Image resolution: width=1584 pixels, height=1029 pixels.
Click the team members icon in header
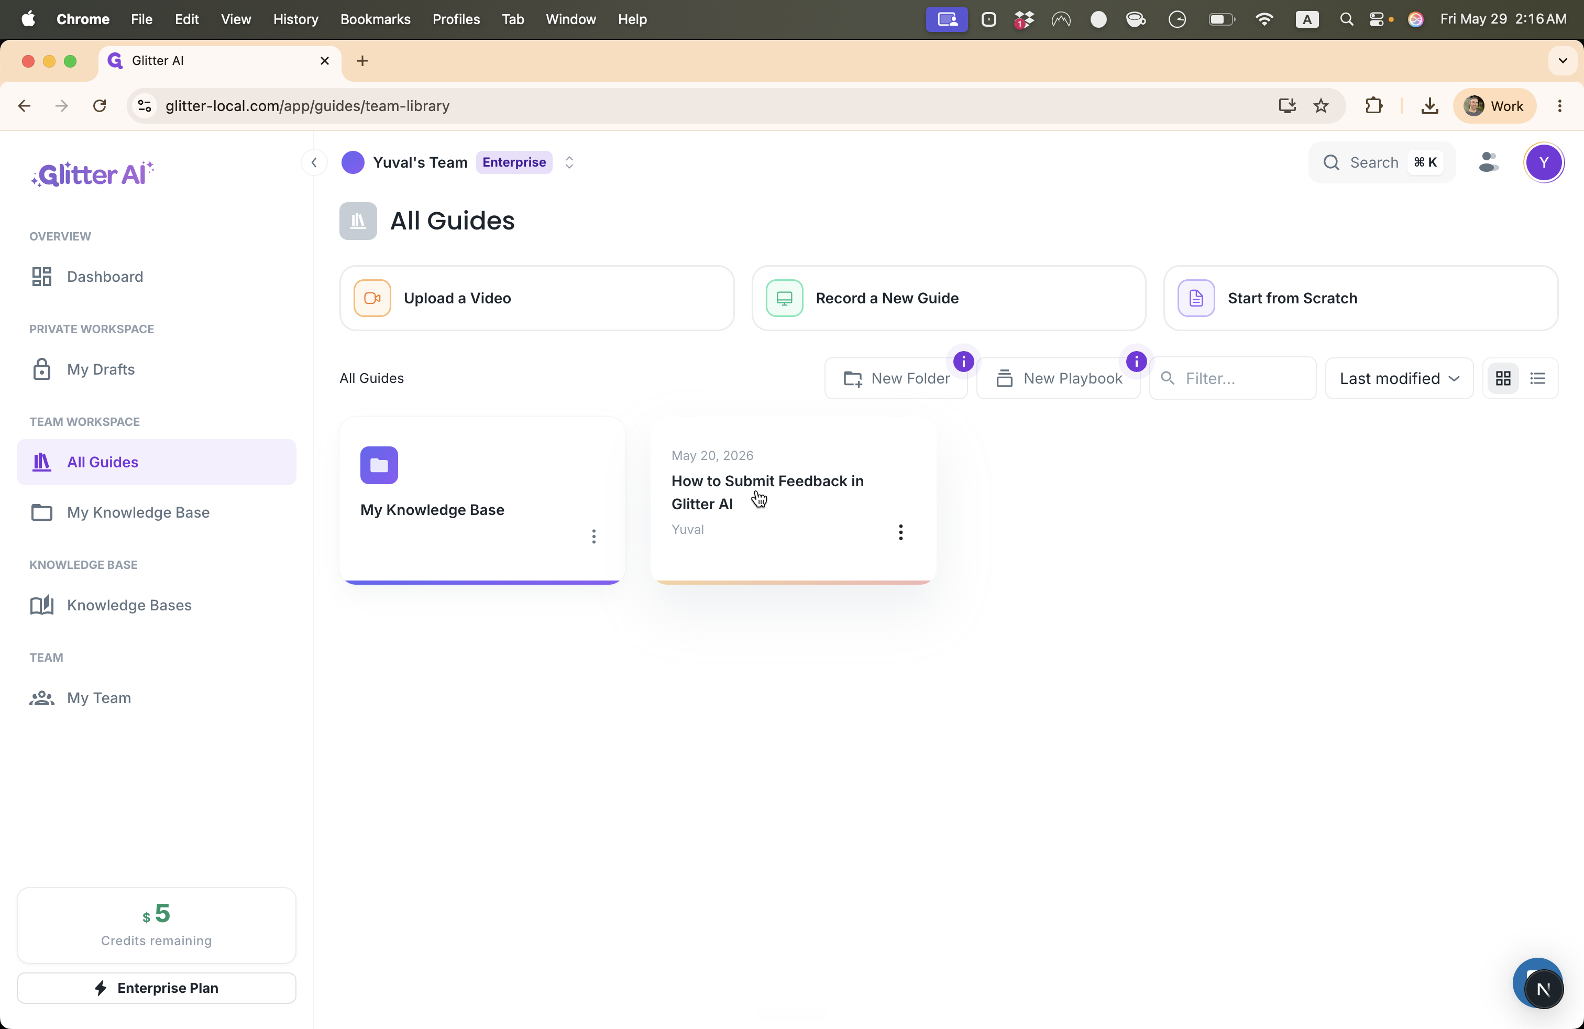click(1488, 162)
